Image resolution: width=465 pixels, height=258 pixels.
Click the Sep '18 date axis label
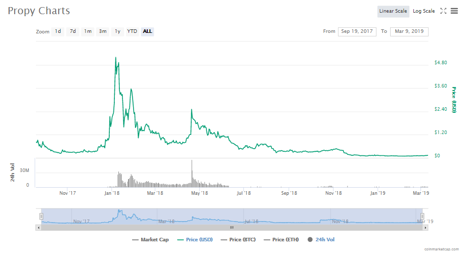(x=289, y=193)
